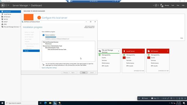This screenshot has height=105, width=187.
Task: Click Export configuration settings link
Action: click(x=49, y=68)
